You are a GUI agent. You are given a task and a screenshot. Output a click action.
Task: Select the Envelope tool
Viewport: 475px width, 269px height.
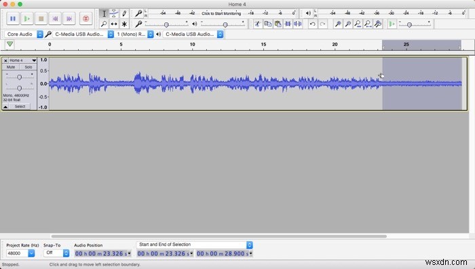[114, 14]
